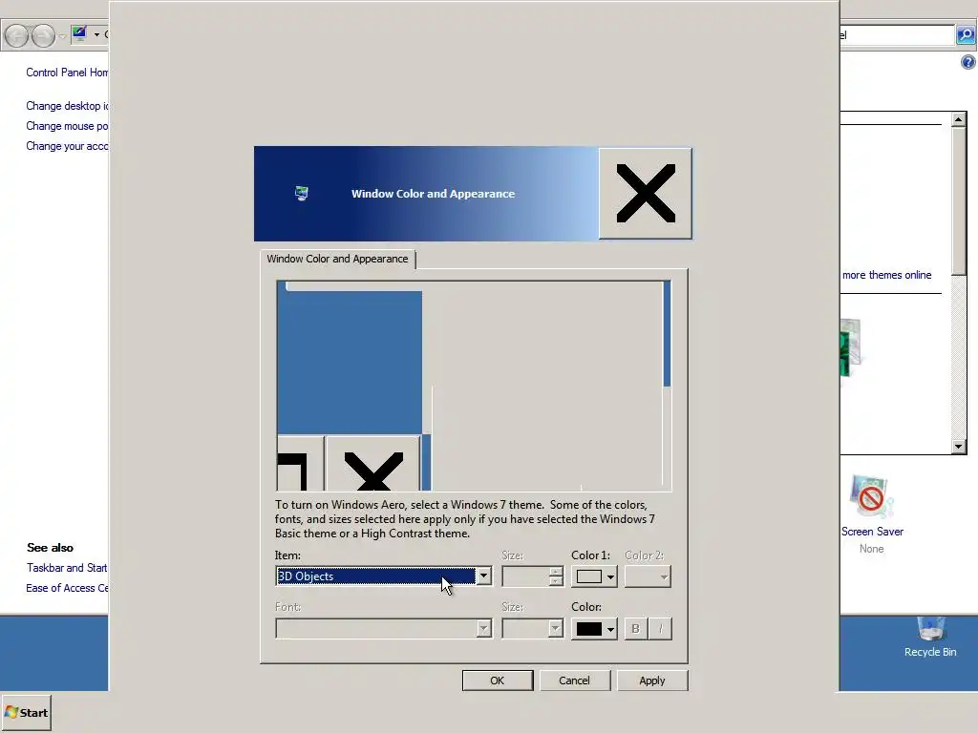Open the Item dropdown showing 3D Objects
Image resolution: width=978 pixels, height=733 pixels.
pyautogui.click(x=384, y=576)
